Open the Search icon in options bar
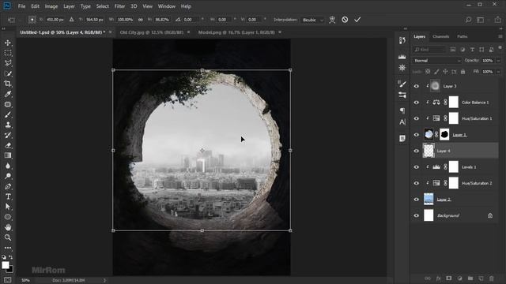The image size is (506, 284). [x=468, y=20]
